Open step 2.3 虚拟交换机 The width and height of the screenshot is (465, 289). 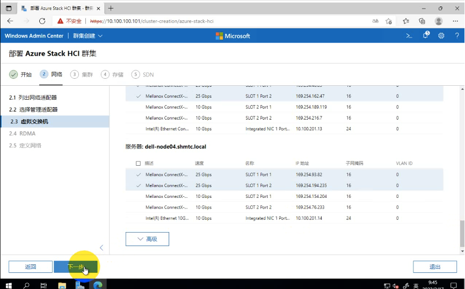tap(55, 121)
